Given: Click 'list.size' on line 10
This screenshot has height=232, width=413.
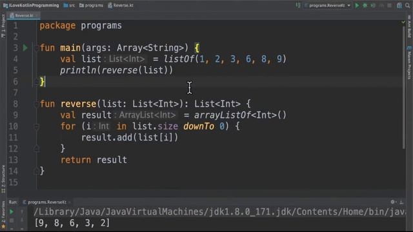Looking at the screenshot, I should (156, 126).
